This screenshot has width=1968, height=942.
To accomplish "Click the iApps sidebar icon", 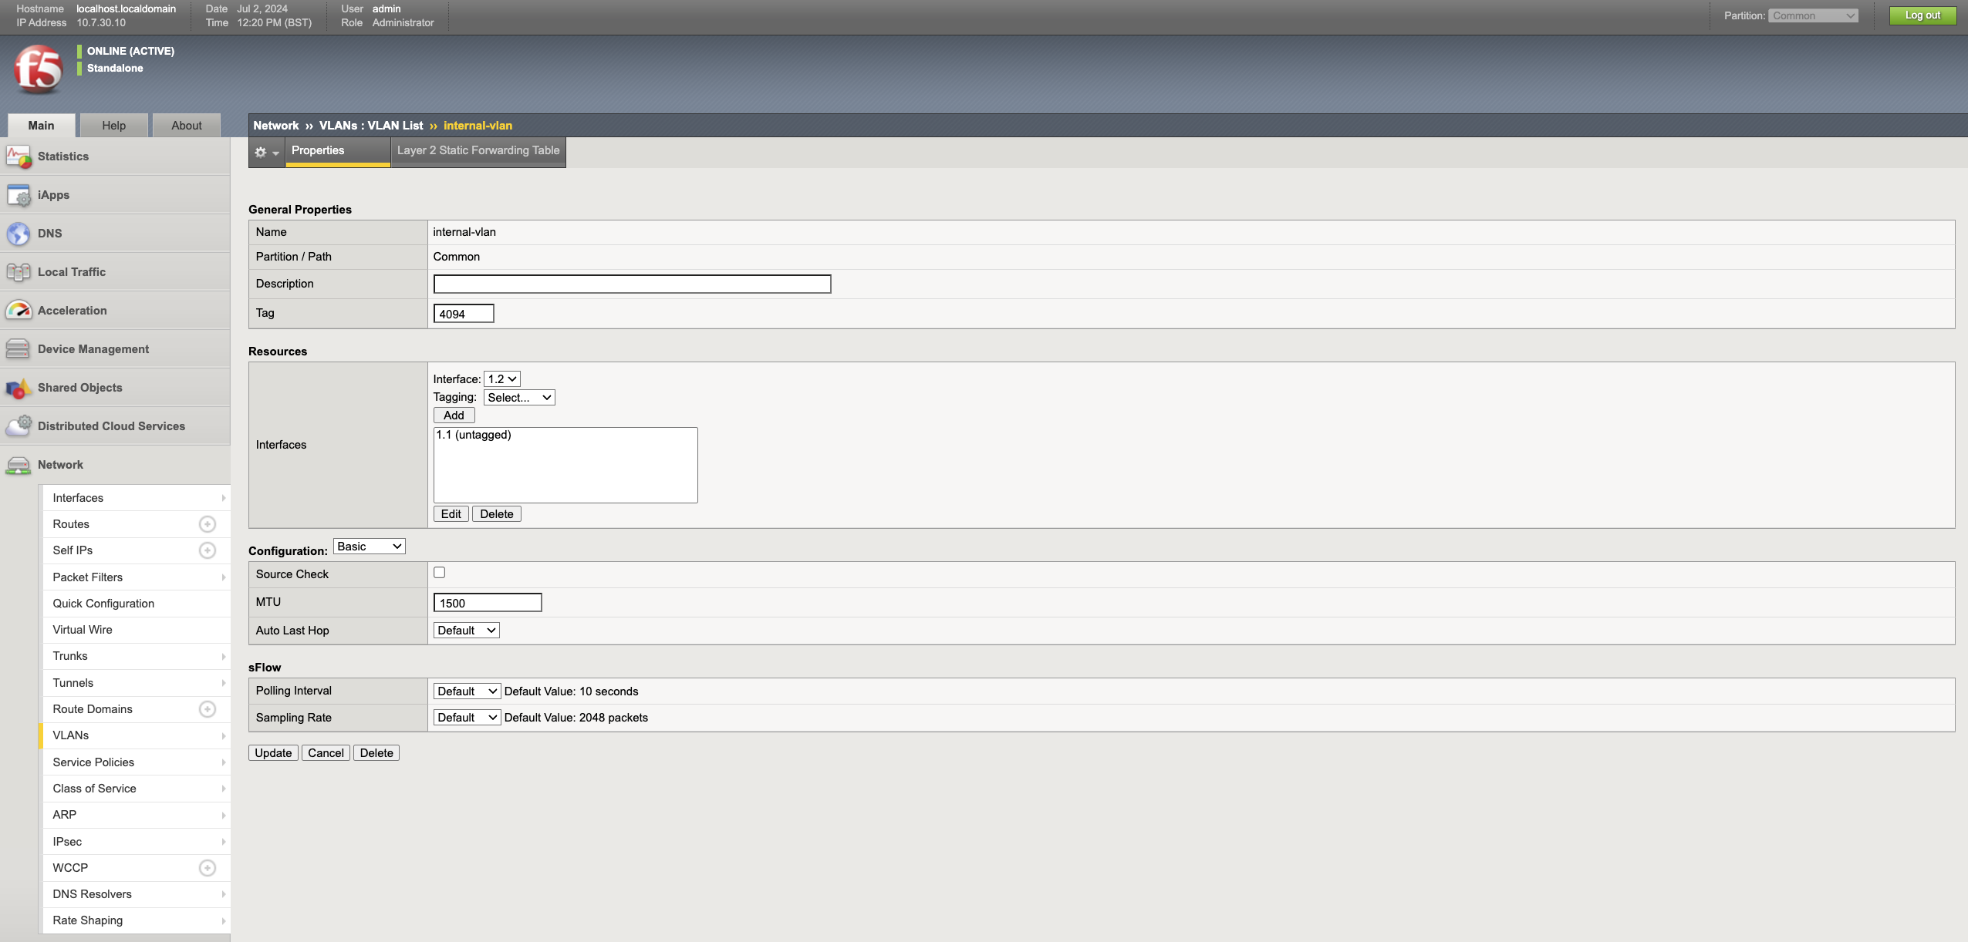I will [x=19, y=195].
